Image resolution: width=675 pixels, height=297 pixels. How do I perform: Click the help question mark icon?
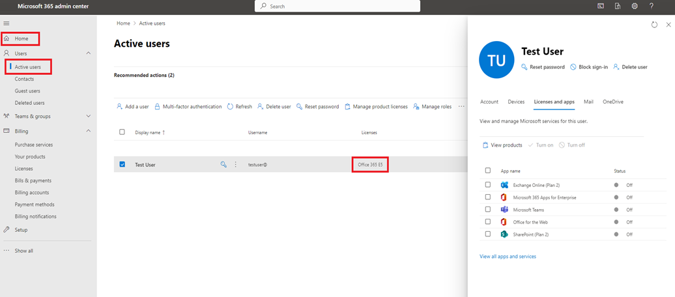pyautogui.click(x=652, y=6)
